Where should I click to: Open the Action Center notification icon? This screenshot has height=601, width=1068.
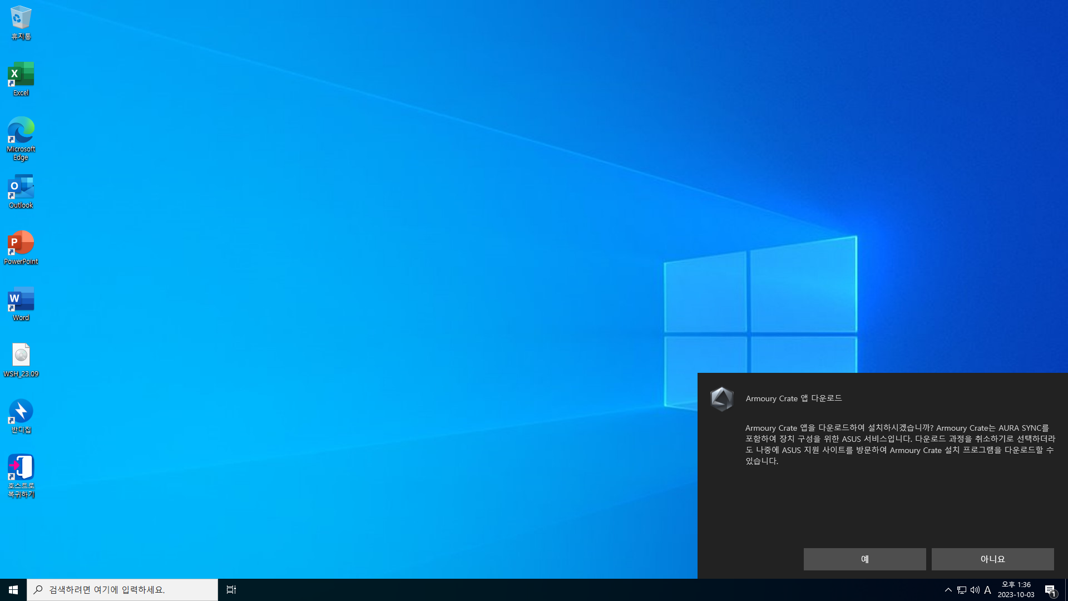coord(1050,590)
